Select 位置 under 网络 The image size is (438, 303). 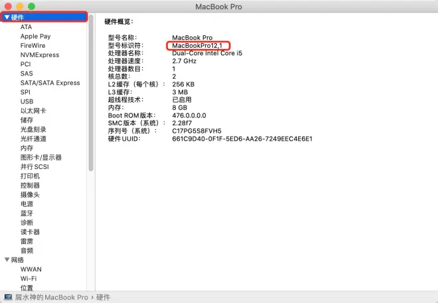pos(27,288)
